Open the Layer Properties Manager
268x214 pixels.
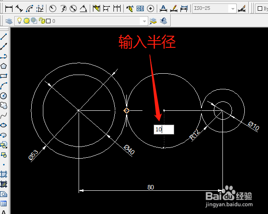pos(9,21)
